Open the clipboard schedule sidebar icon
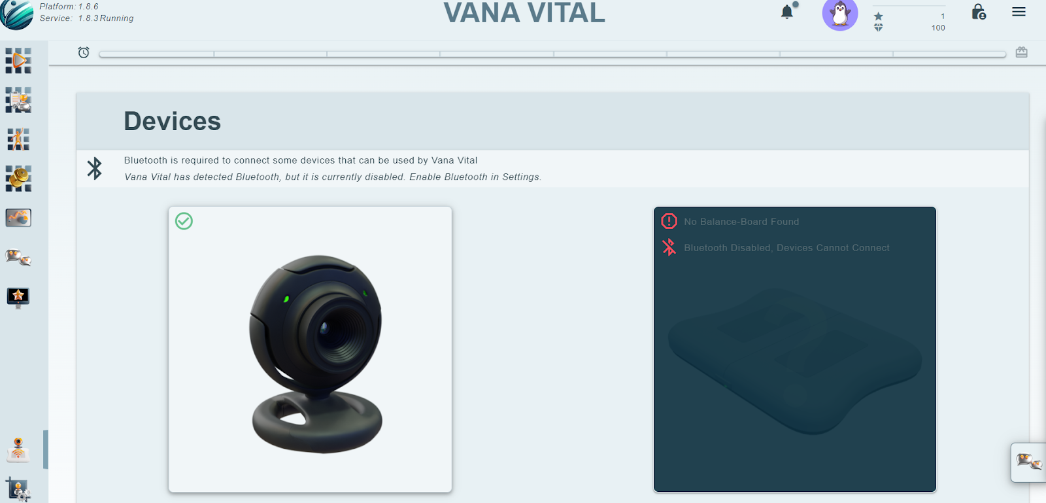The image size is (1046, 503). (x=18, y=100)
